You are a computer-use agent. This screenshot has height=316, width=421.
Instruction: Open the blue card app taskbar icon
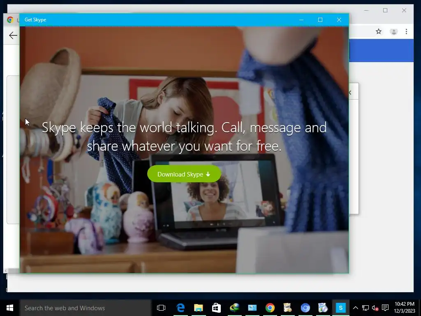(x=252, y=308)
